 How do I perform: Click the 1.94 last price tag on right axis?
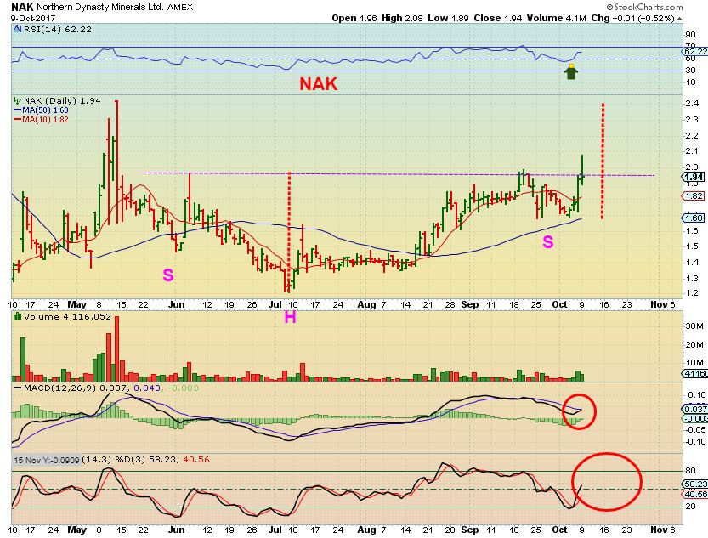693,177
